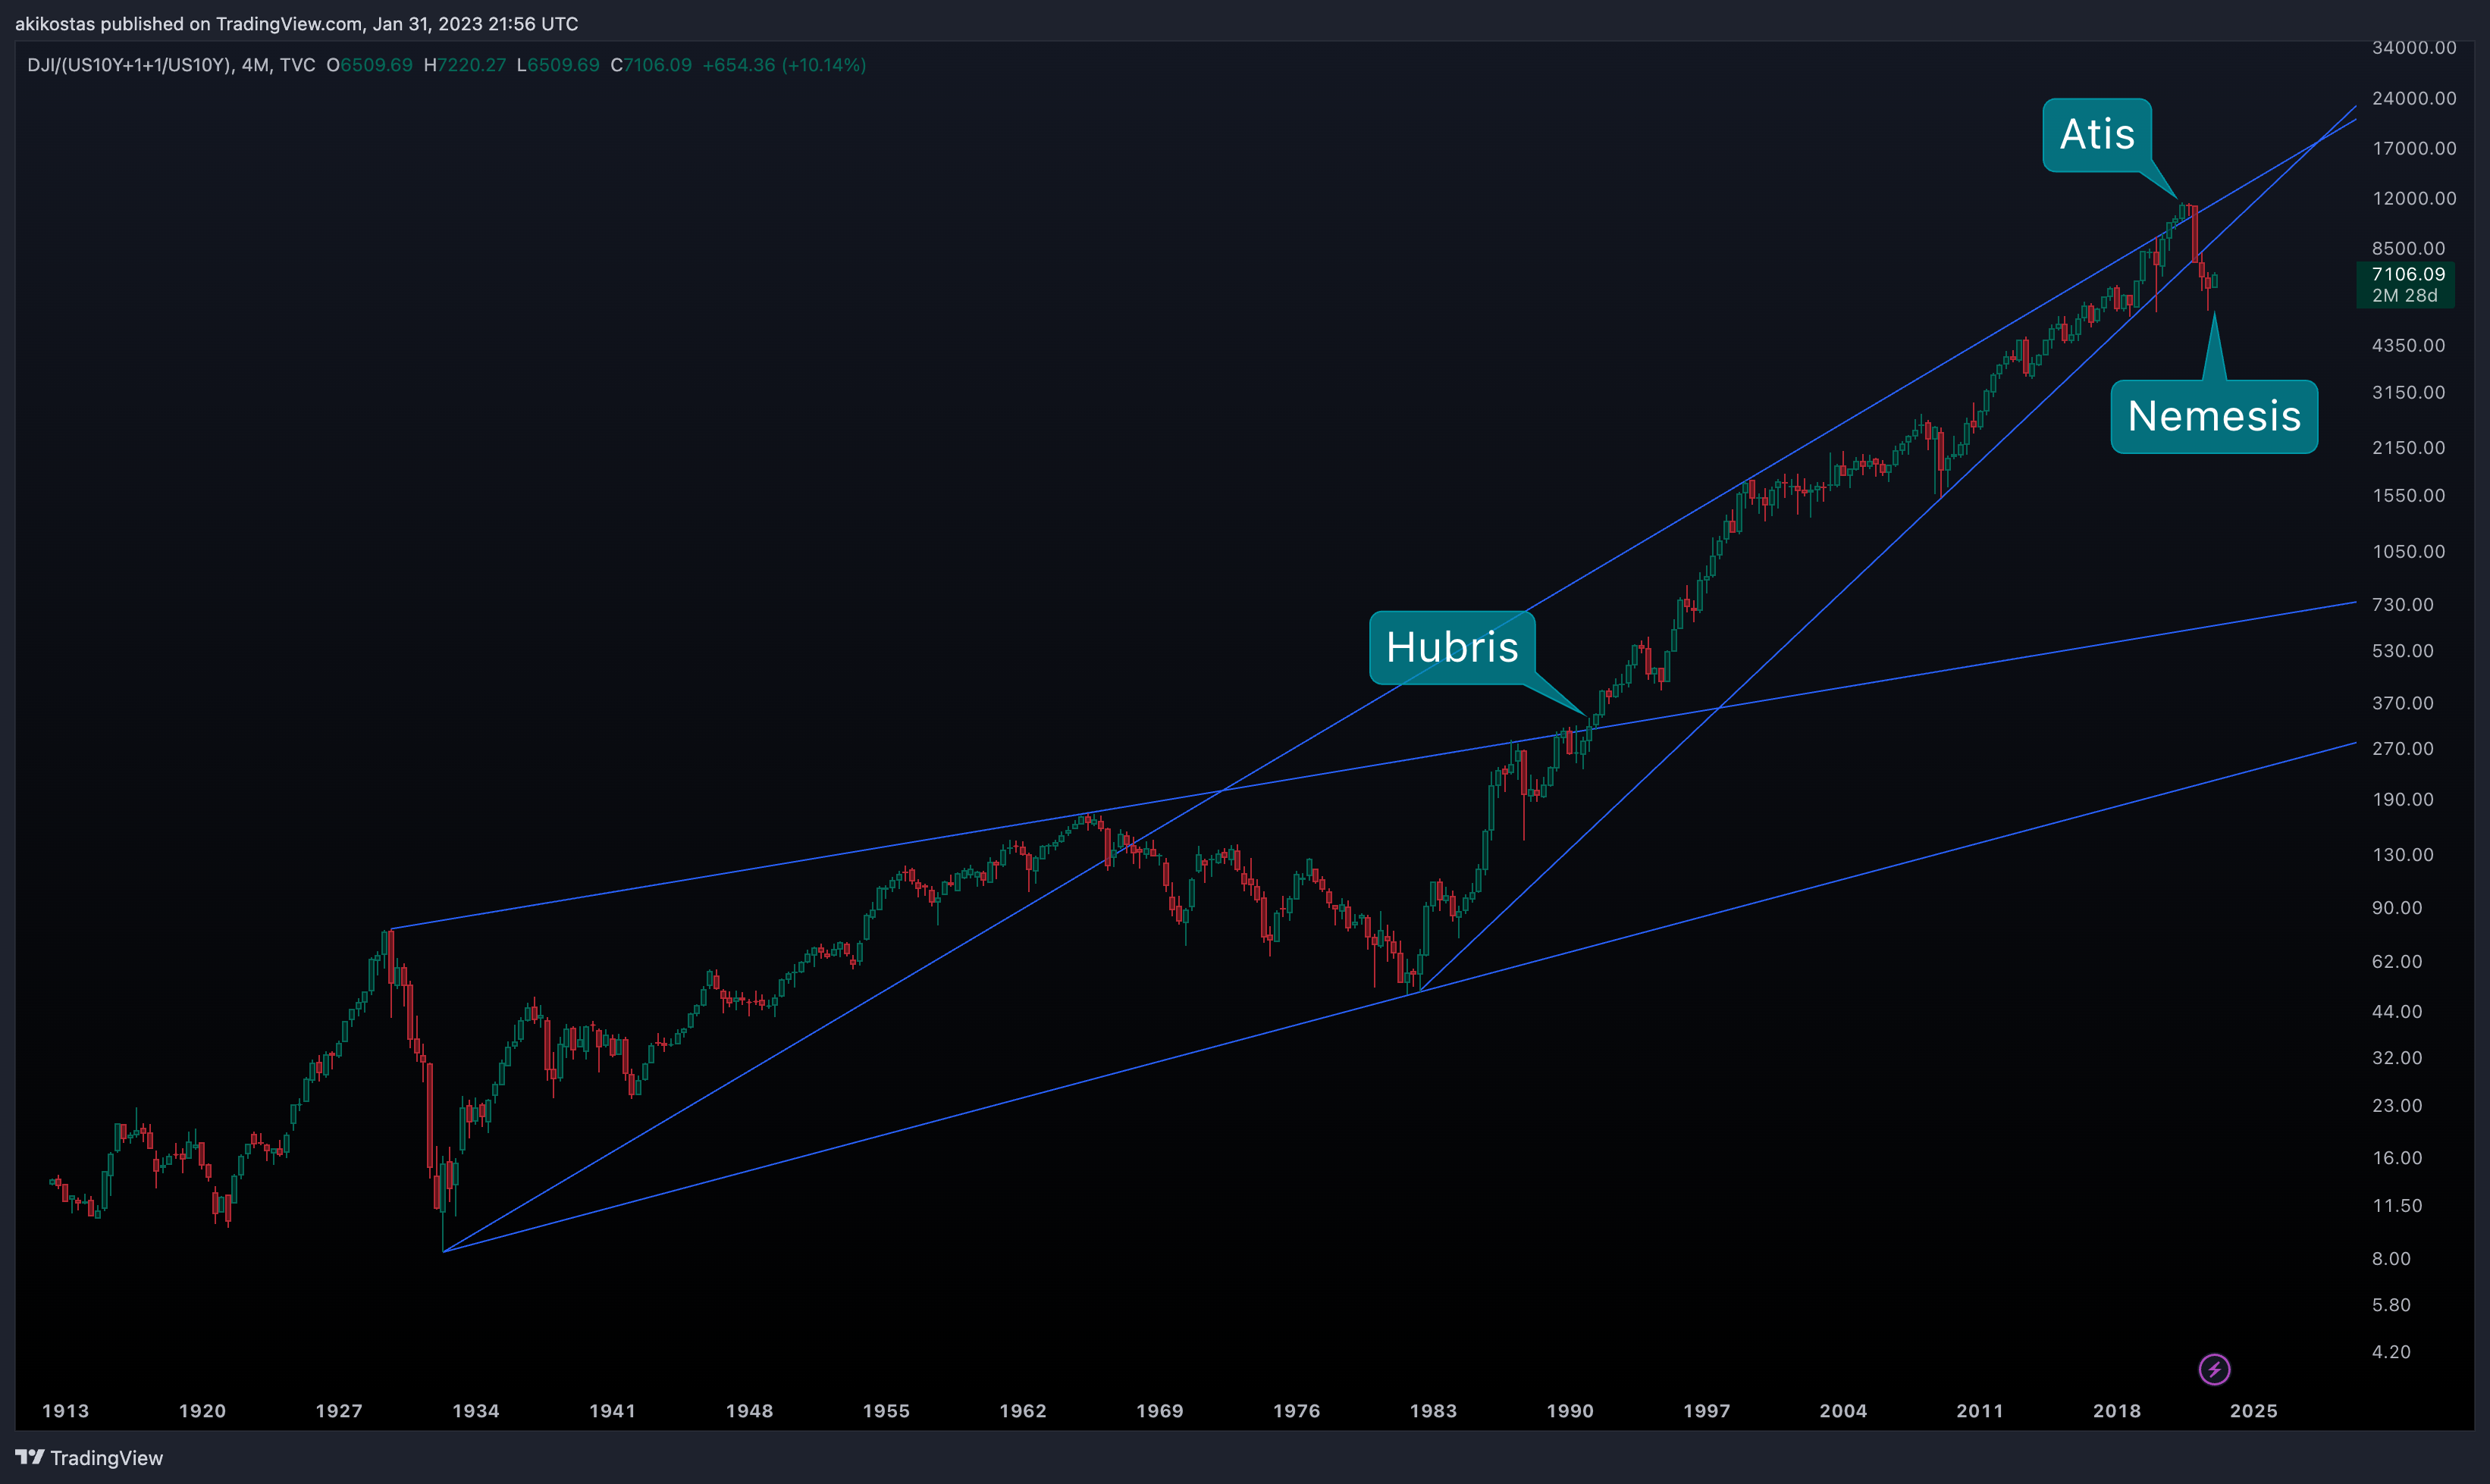Click the 16.00 price axis label
2490x1484 pixels.
2397,1158
